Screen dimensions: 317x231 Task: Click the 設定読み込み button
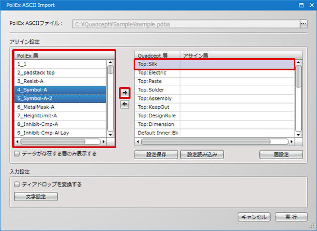pyautogui.click(x=202, y=154)
